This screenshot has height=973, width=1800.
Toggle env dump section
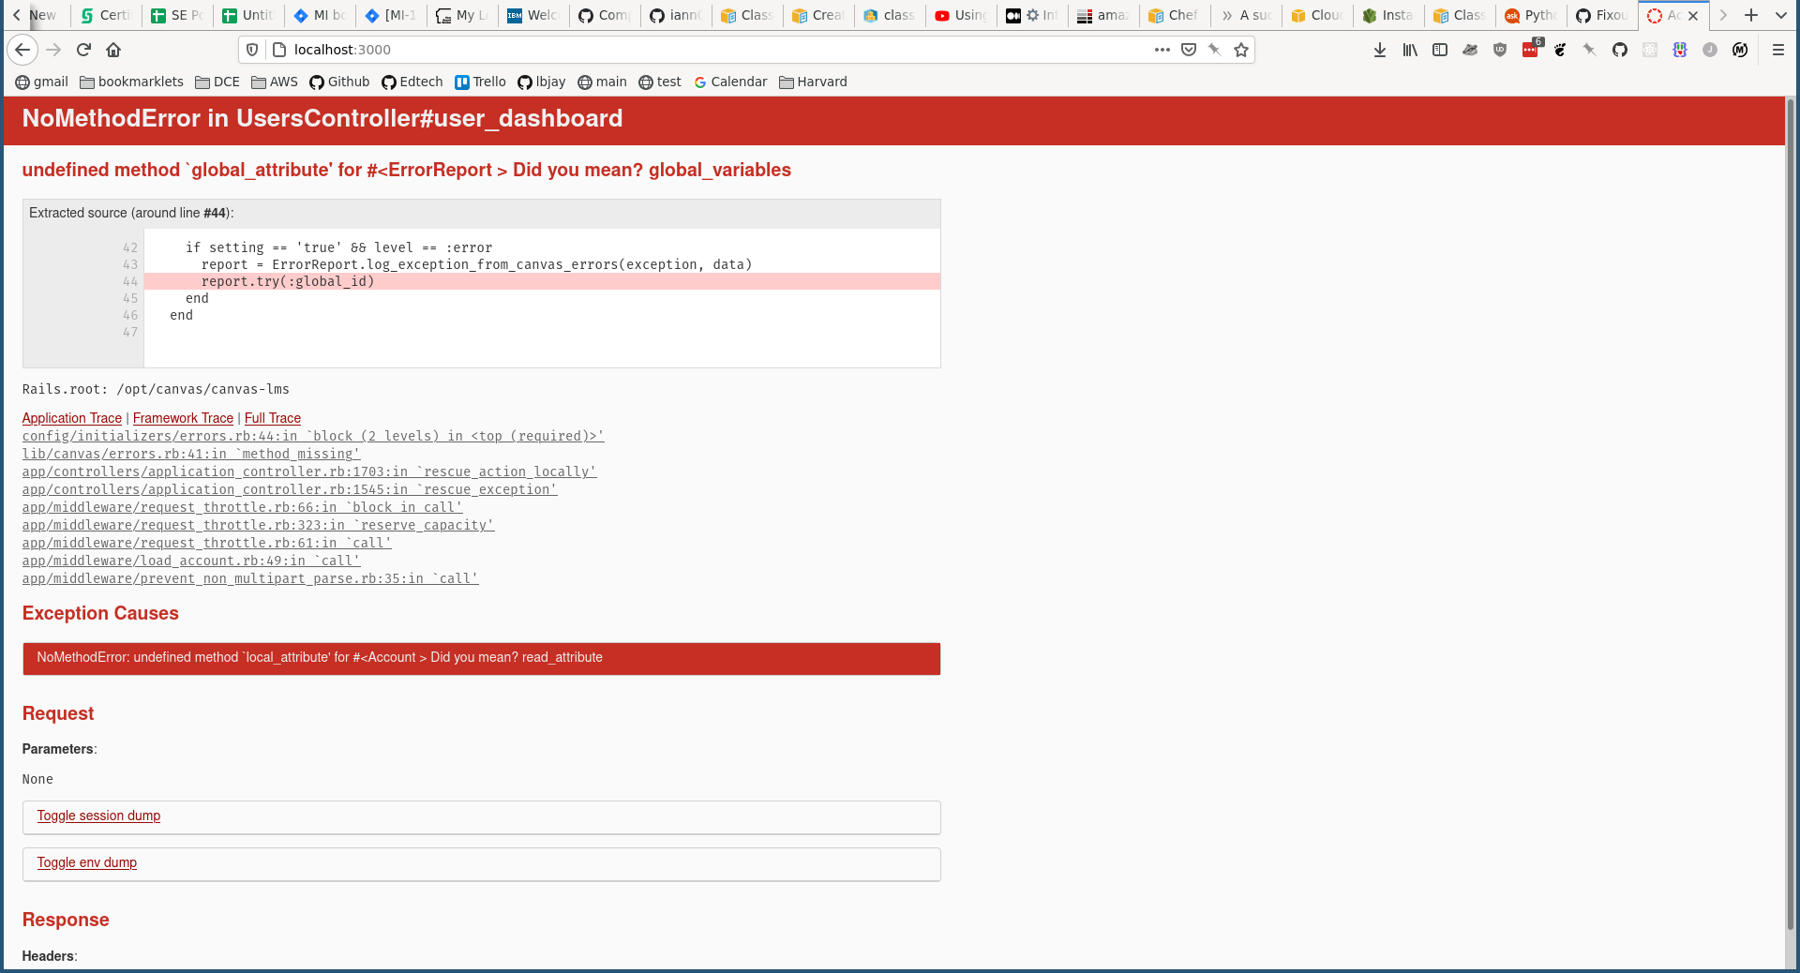point(86,862)
